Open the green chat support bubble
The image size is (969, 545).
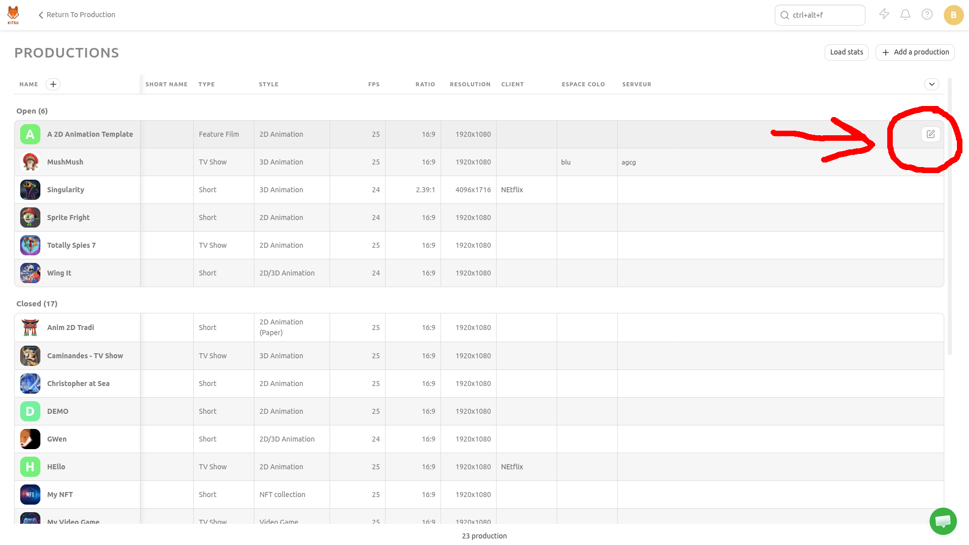coord(943,521)
